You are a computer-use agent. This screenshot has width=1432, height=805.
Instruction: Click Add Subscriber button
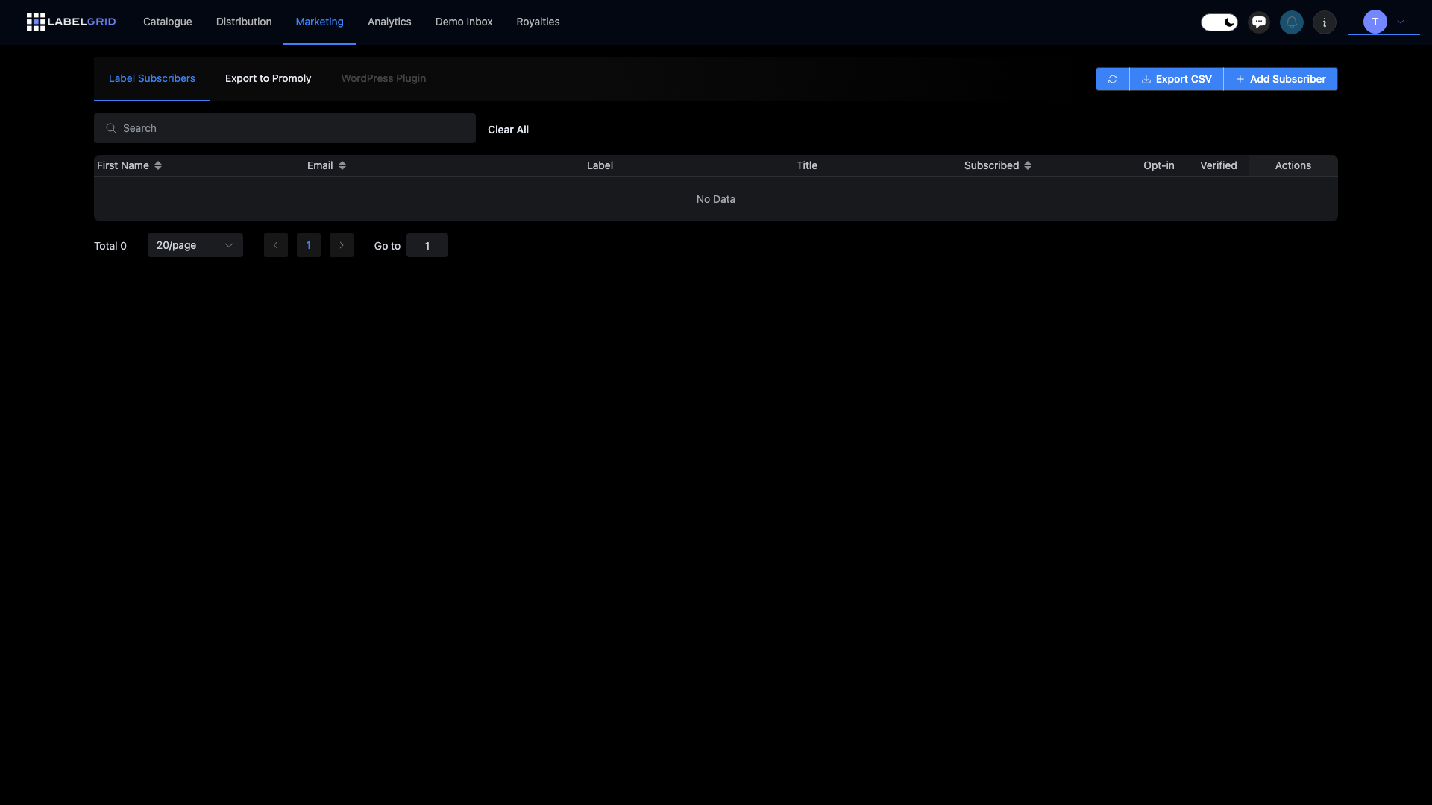tap(1280, 79)
